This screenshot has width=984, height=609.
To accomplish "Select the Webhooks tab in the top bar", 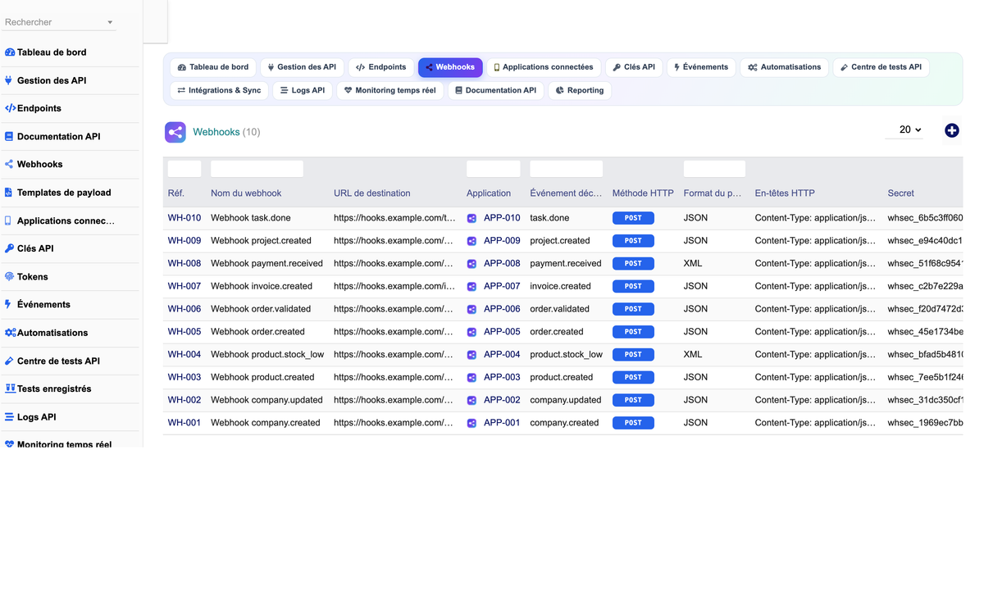I will 450,67.
